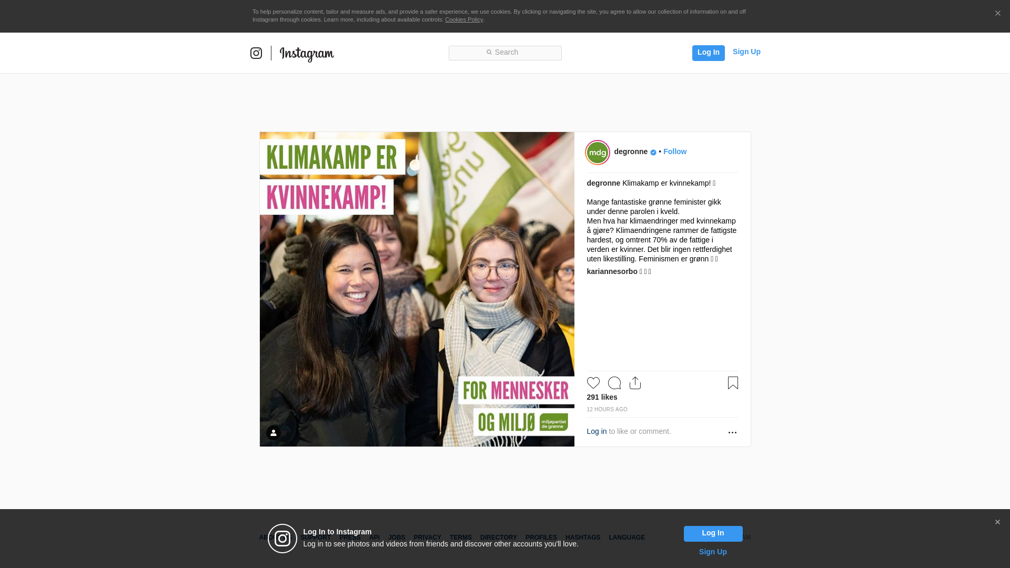The image size is (1010, 568).
Task: Share the post using share icon
Action: click(x=635, y=383)
